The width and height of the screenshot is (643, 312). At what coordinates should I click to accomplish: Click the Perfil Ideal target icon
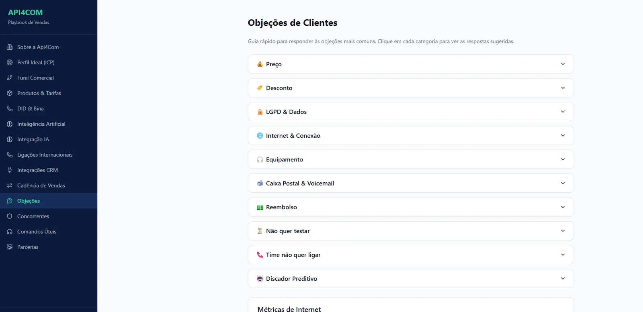(10, 62)
